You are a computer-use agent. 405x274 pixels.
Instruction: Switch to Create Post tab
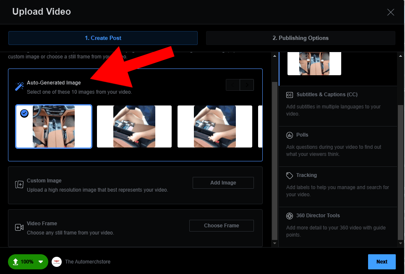click(103, 38)
